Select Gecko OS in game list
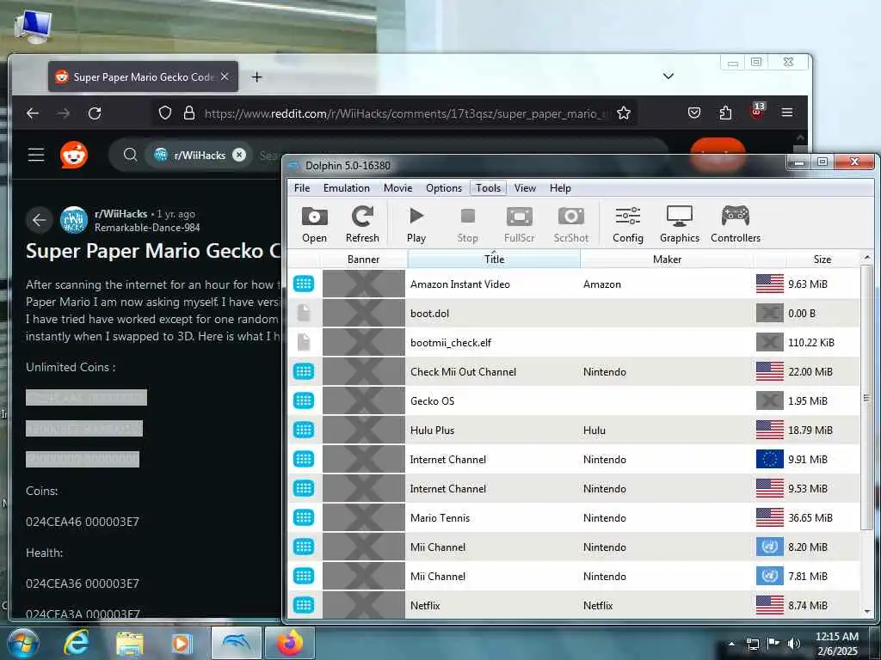881x660 pixels. point(573,400)
